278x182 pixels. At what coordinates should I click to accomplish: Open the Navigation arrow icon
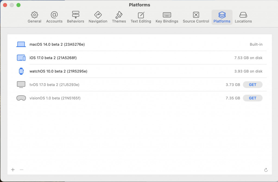coord(98,15)
